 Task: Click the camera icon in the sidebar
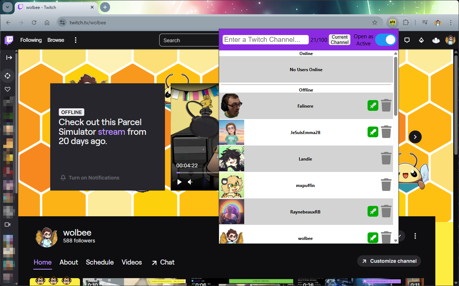[x=8, y=225]
